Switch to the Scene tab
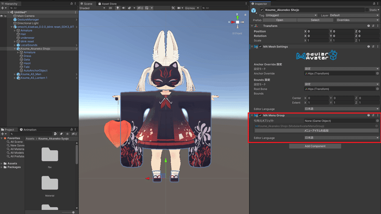 [x=86, y=4]
